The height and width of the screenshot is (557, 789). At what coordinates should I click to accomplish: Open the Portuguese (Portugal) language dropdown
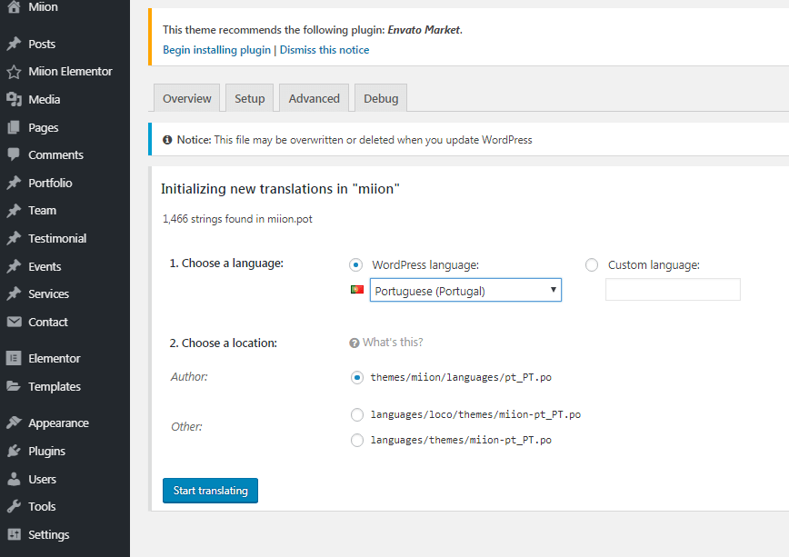click(x=465, y=291)
